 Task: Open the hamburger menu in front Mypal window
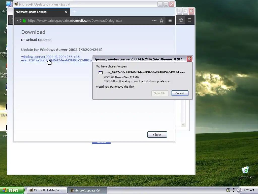point(170,20)
